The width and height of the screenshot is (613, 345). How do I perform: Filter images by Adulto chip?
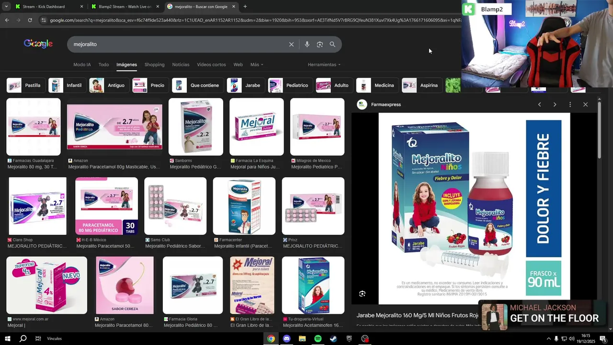pyautogui.click(x=335, y=85)
